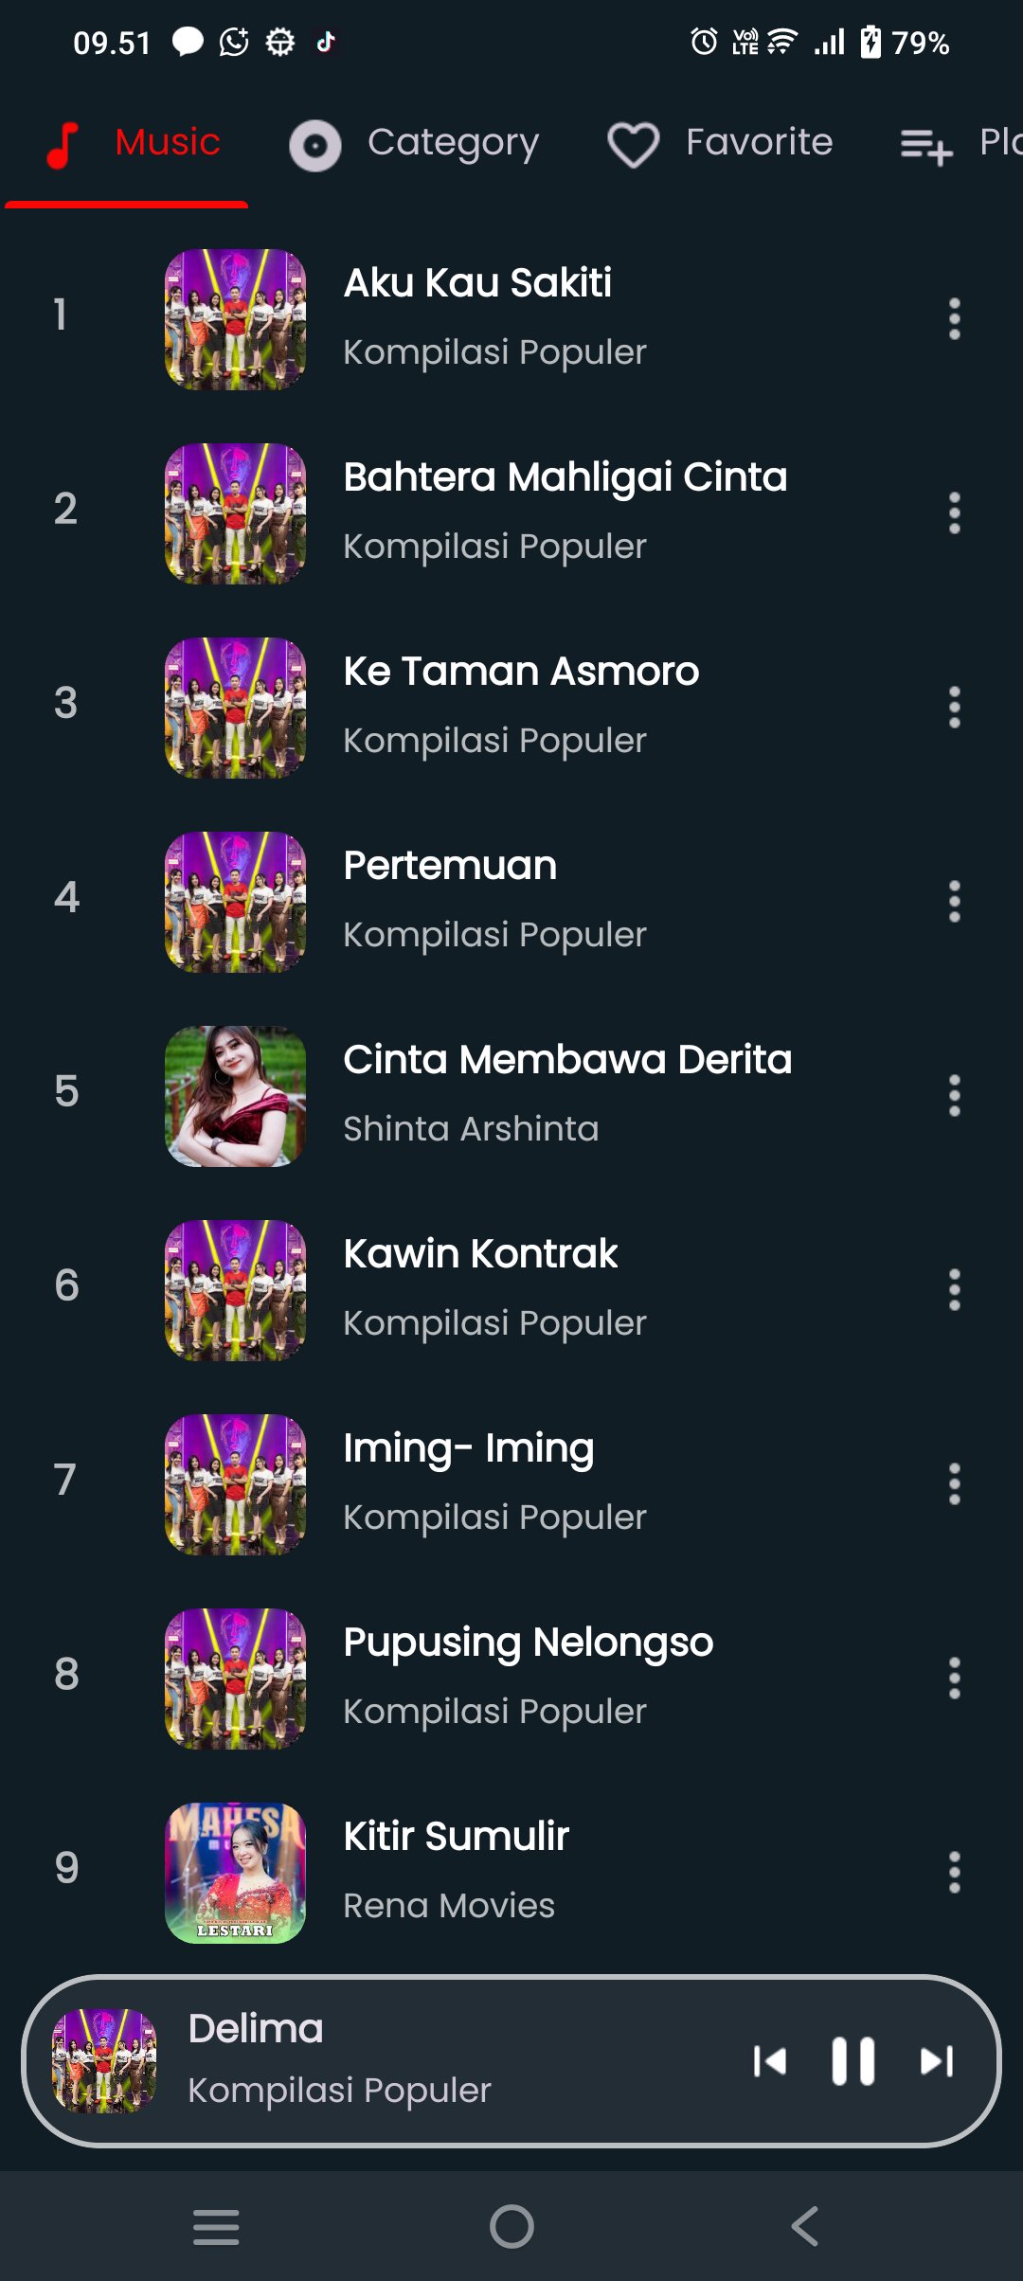Open three-dot menu for Kawin Kontrak
This screenshot has width=1023, height=2281.
(x=954, y=1290)
